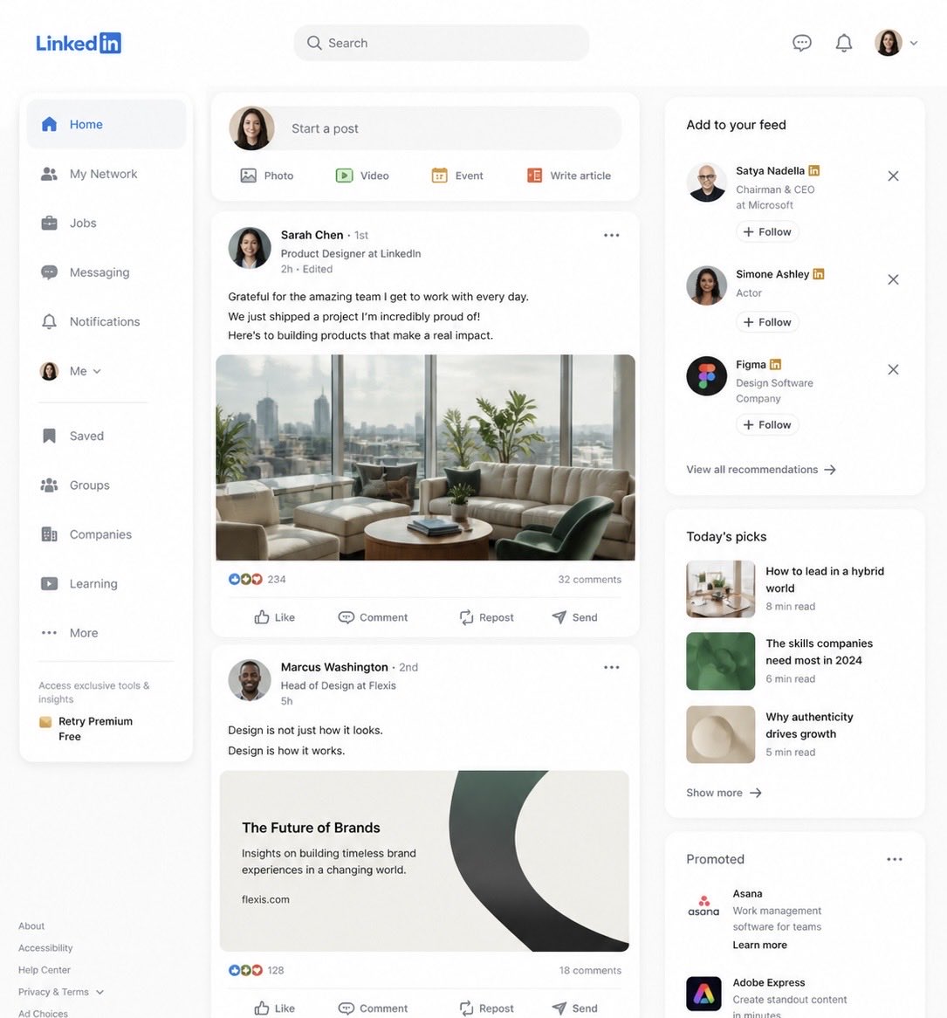Follow Simone Ashley

pos(767,322)
